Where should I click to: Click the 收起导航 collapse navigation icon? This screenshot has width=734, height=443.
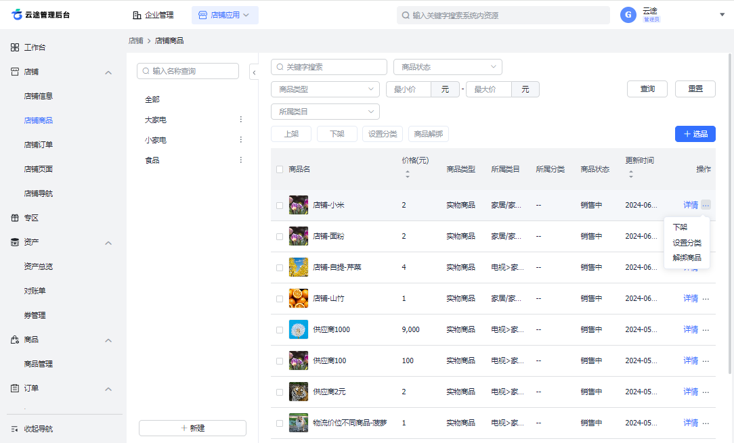(14, 429)
